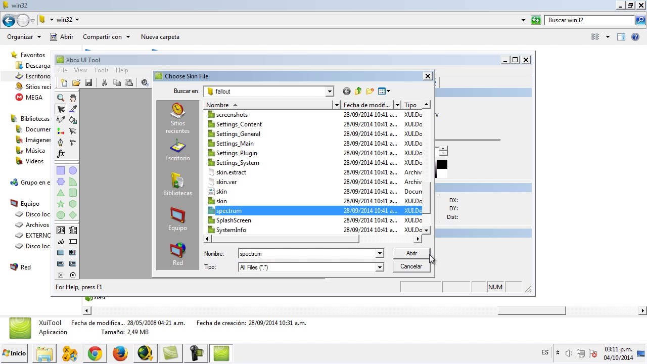
Task: Expand the Buscar en folder dropdown
Action: click(x=330, y=92)
